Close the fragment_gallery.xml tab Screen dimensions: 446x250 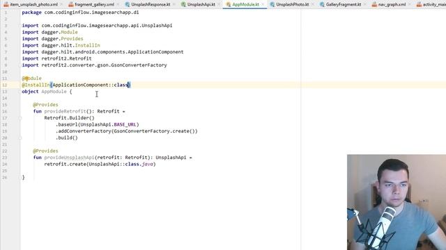pos(118,5)
